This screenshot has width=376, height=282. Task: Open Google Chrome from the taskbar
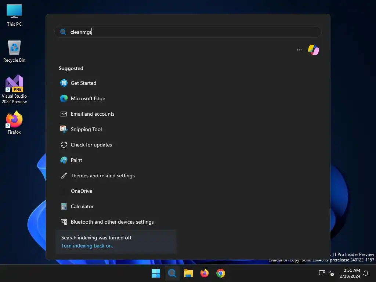pos(221,273)
